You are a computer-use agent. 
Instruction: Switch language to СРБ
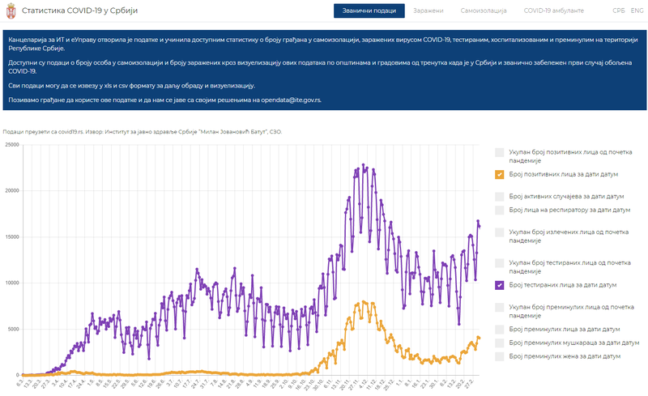(x=618, y=11)
